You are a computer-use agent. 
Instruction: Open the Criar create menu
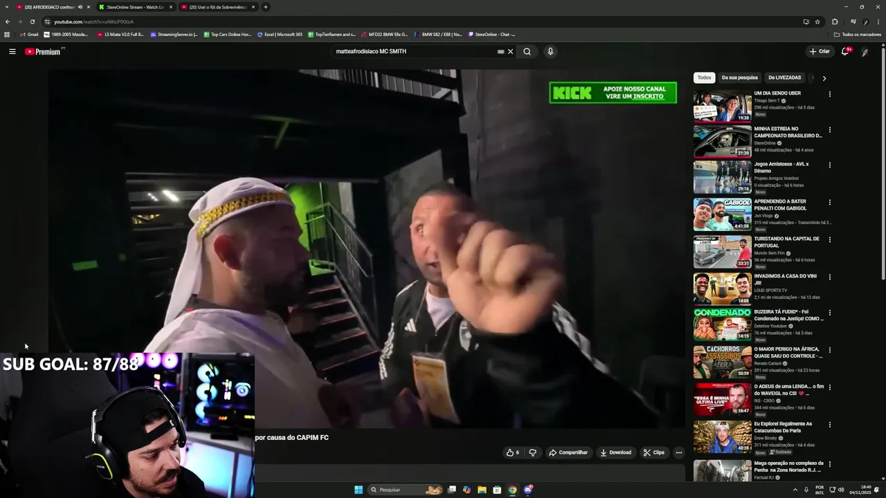pyautogui.click(x=819, y=51)
